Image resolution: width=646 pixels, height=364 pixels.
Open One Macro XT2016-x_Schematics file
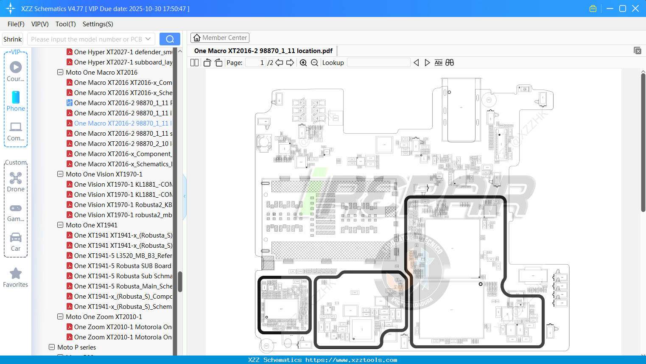(x=119, y=164)
